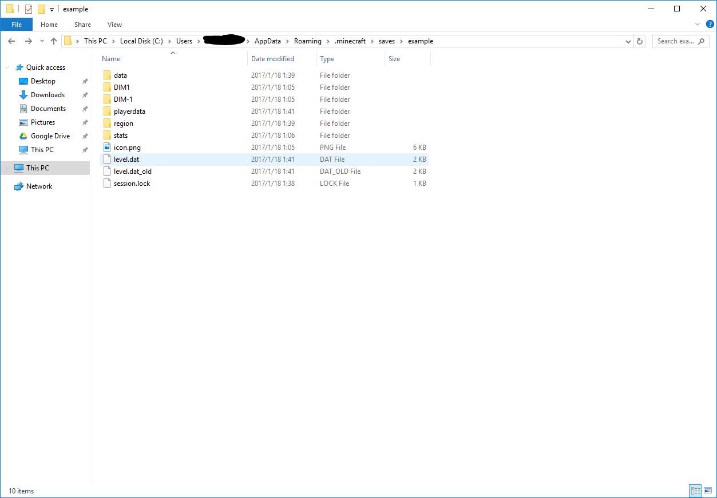Select Network in the navigation pane

coord(39,186)
